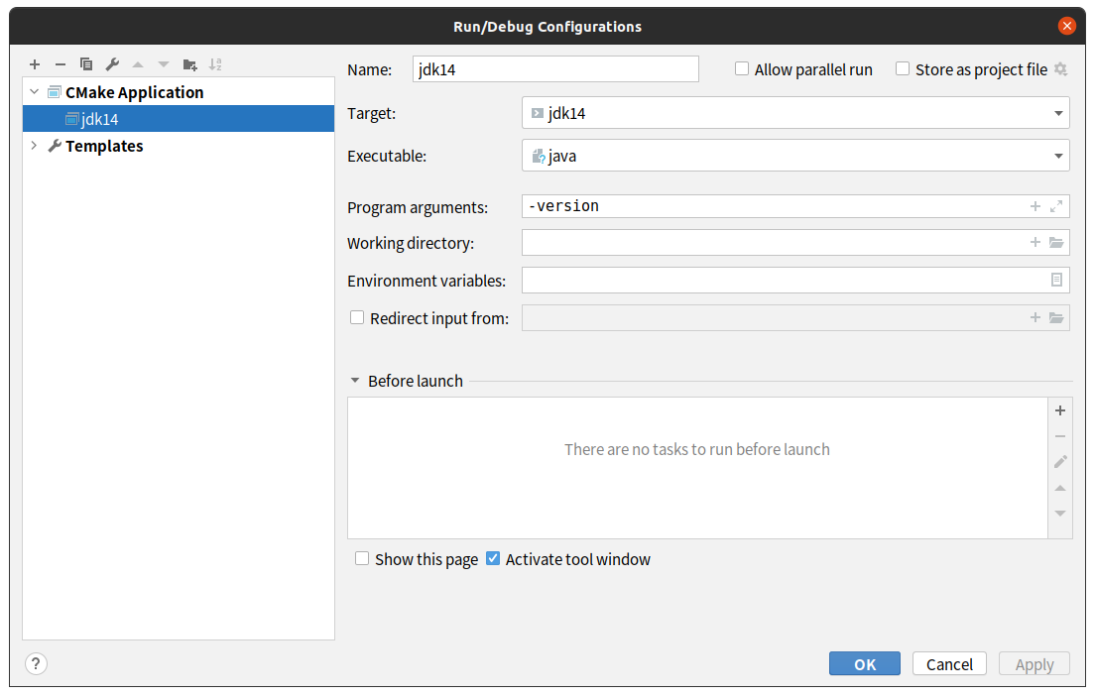Expand Program arguments field editor
This screenshot has width=1095, height=696.
tap(1056, 206)
